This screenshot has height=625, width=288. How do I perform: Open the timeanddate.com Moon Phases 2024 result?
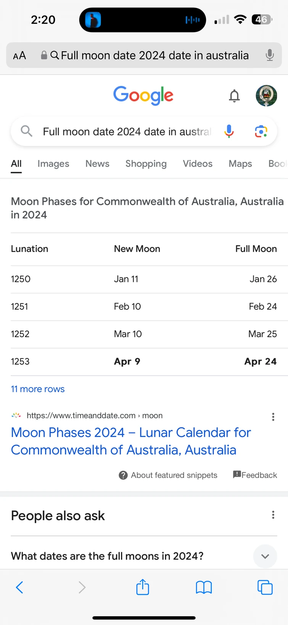pos(131,441)
